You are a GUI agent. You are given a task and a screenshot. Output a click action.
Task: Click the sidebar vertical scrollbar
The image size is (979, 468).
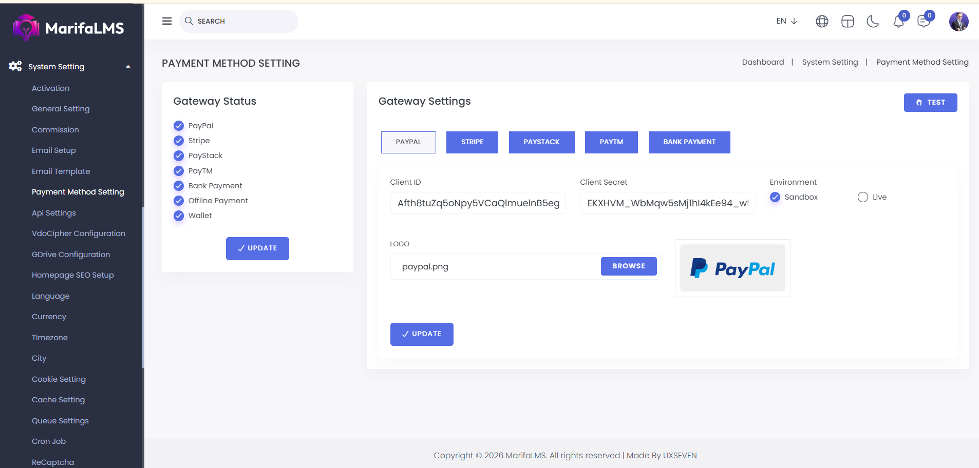click(143, 287)
